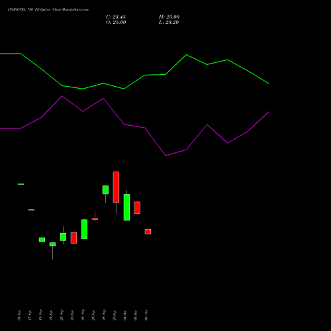Click the INDHOTEL 750 PE Options chart title

click(x=48, y=10)
